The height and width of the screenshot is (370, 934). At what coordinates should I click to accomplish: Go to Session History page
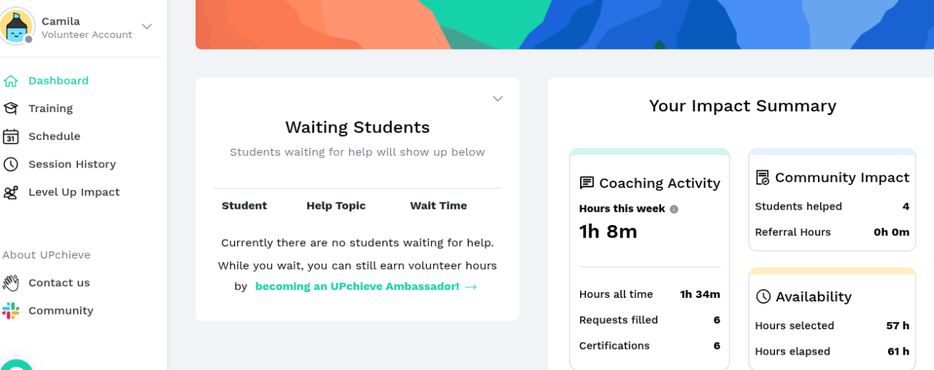click(72, 165)
